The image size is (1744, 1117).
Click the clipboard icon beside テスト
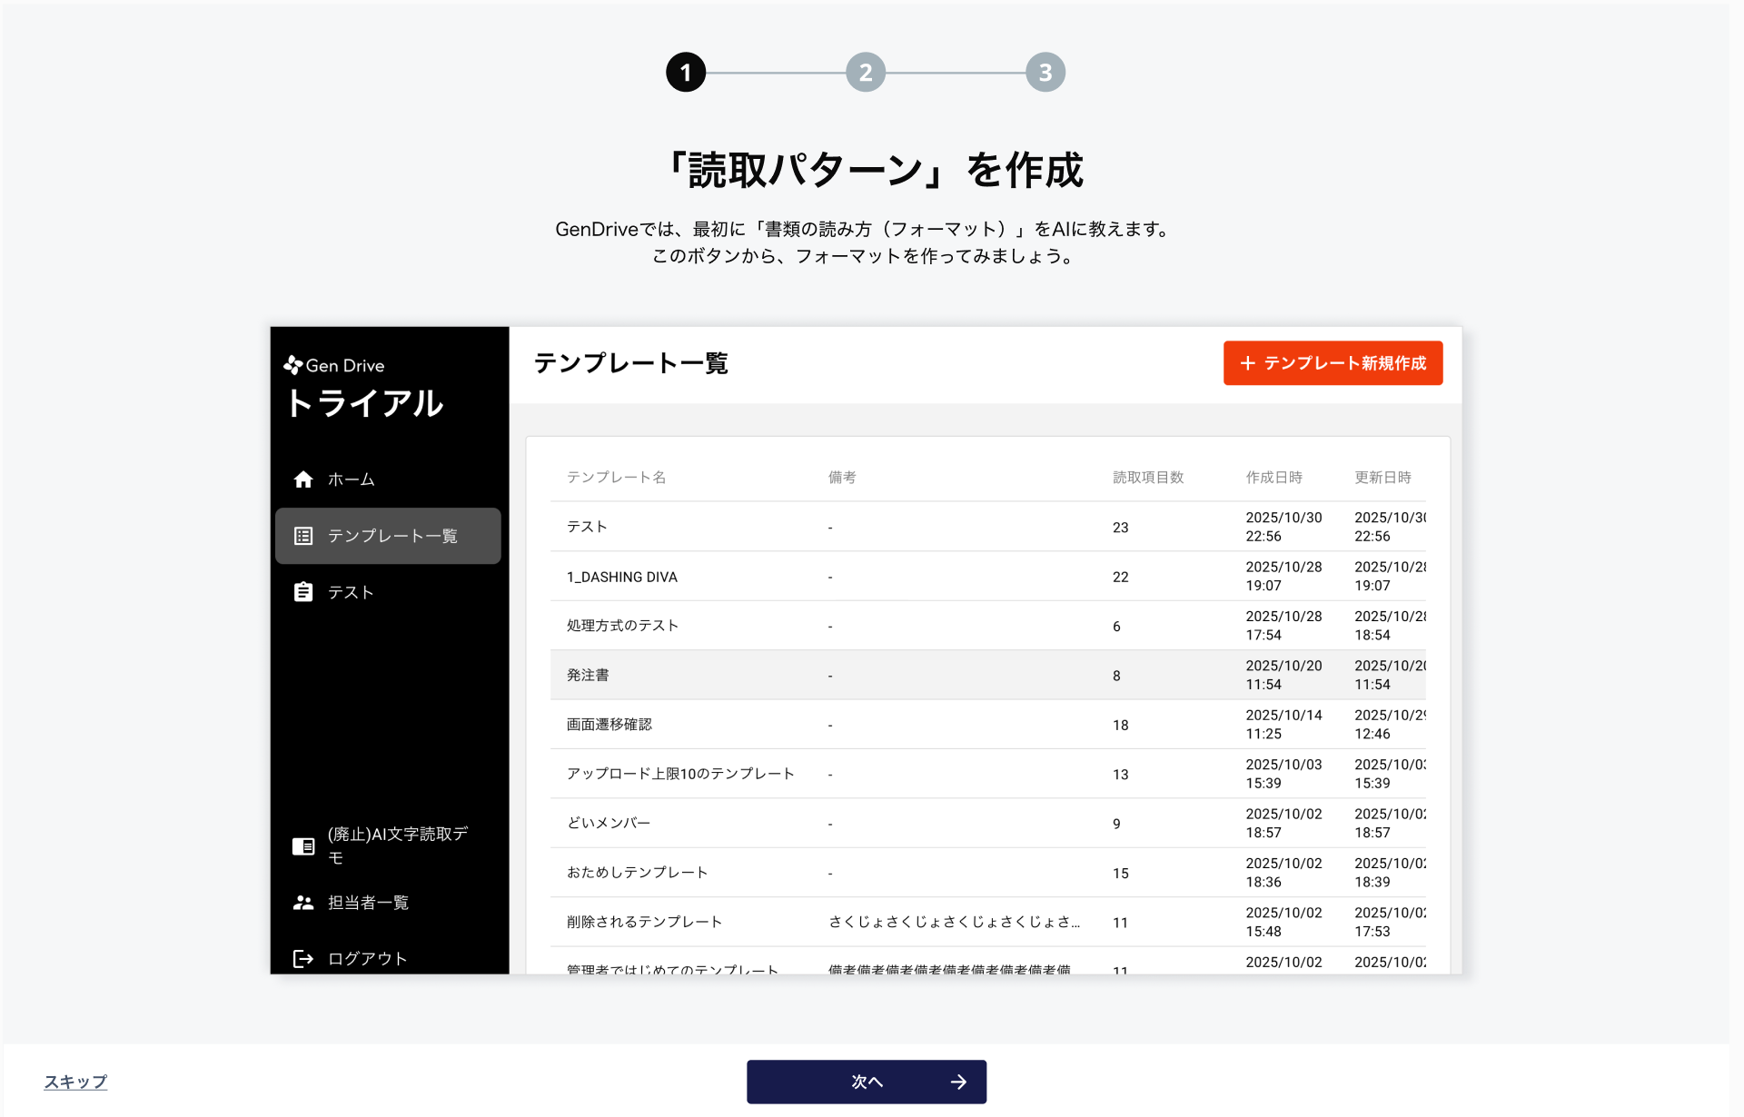(x=303, y=592)
